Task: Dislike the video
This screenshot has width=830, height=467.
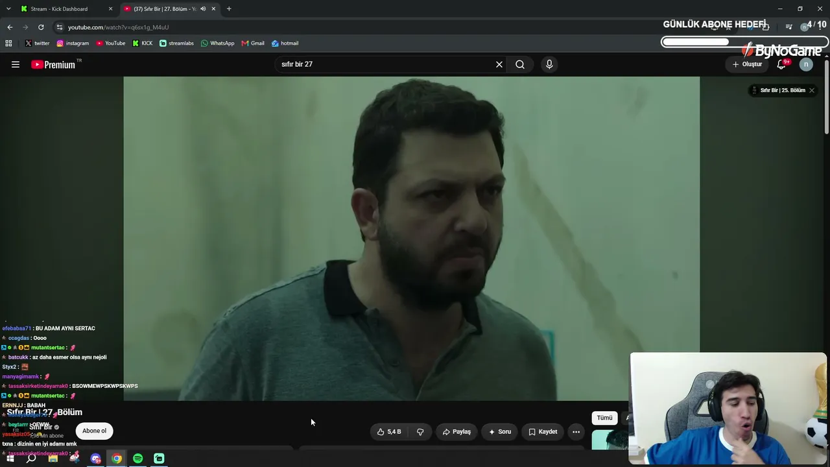Action: (420, 431)
